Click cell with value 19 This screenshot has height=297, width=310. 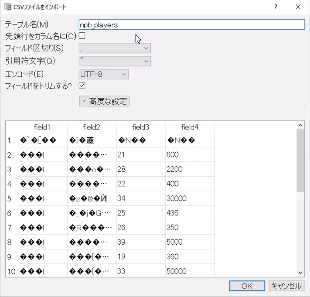[x=141, y=257]
